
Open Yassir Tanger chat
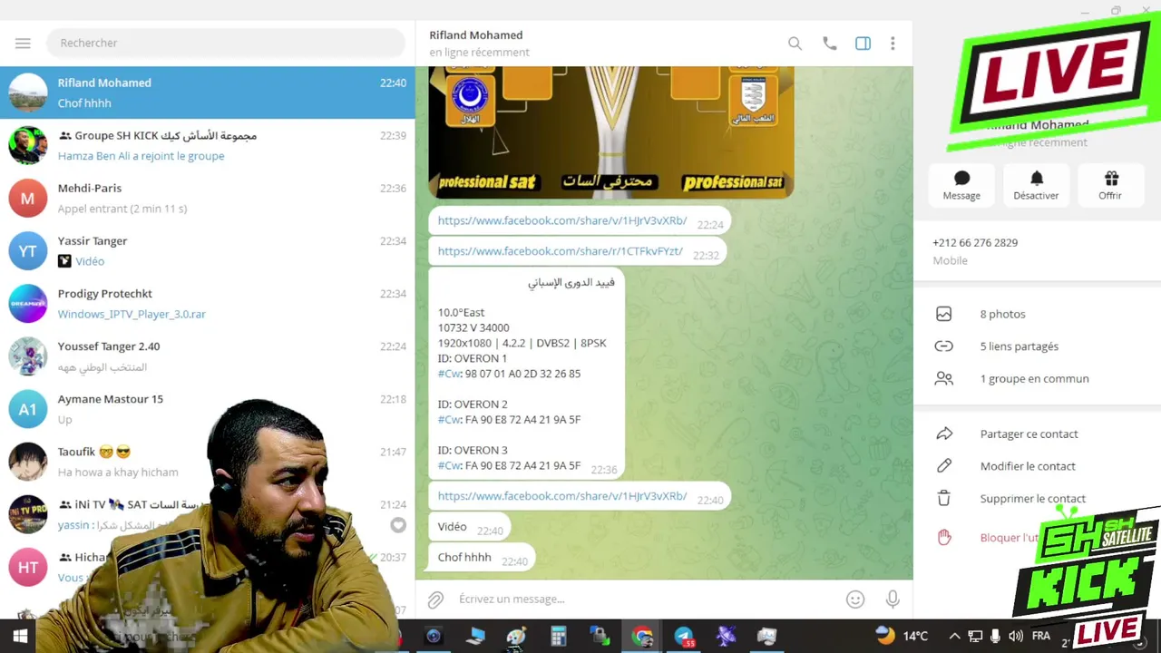(208, 250)
